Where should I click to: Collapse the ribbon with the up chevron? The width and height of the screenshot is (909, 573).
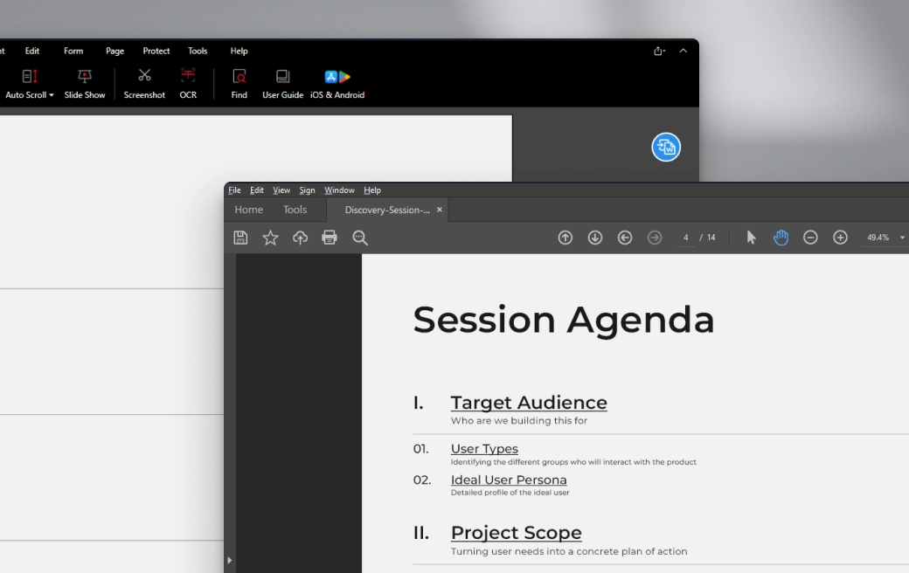coord(683,51)
